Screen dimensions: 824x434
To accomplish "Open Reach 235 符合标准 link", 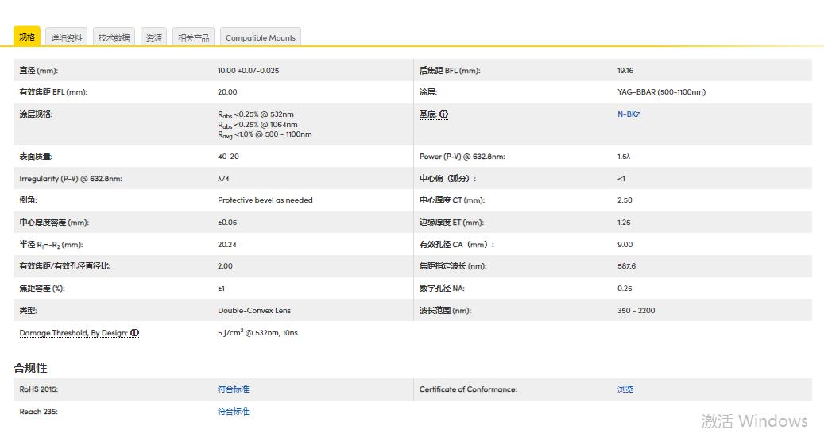I will (x=234, y=412).
